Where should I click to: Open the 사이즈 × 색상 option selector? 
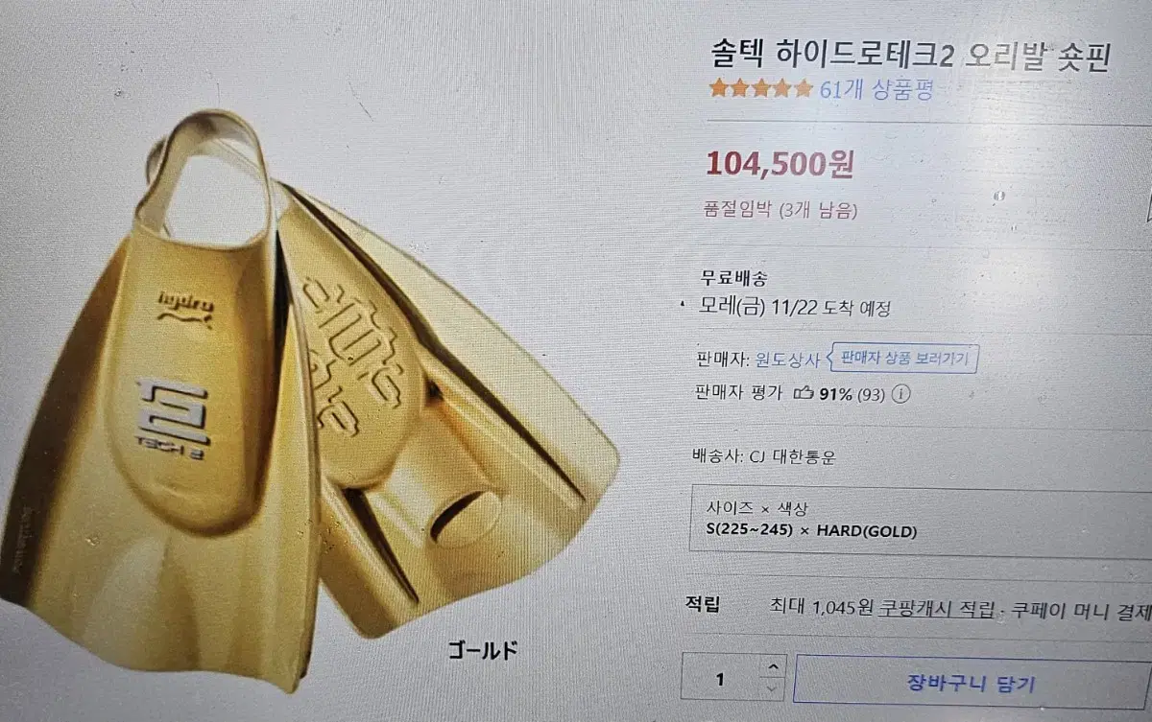coord(921,520)
